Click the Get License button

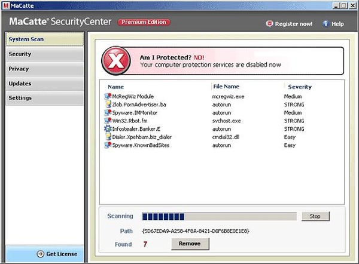pyautogui.click(x=45, y=254)
